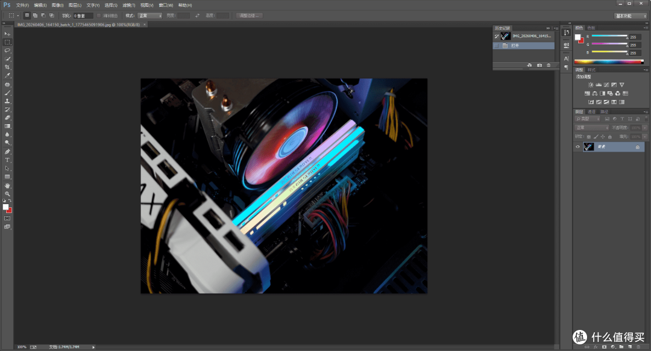Activate the Clone Stamp tool

pos(7,101)
